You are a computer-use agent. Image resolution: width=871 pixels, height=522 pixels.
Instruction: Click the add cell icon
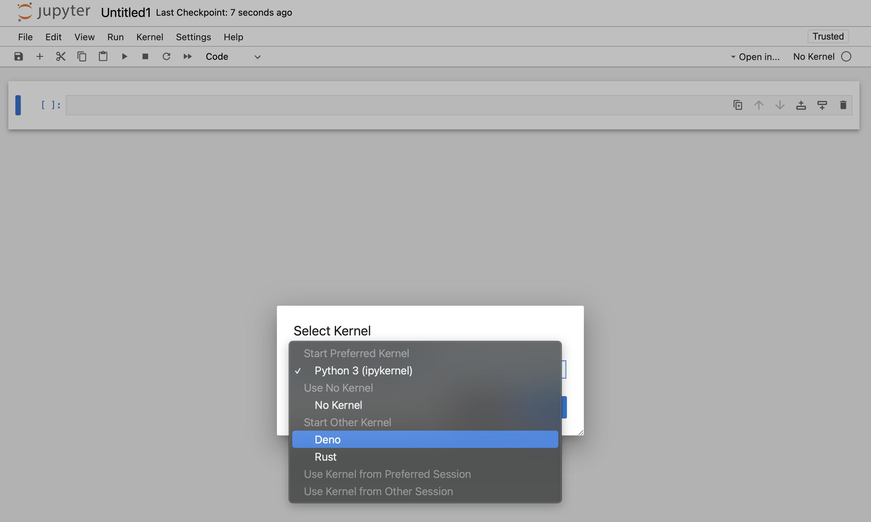point(39,56)
